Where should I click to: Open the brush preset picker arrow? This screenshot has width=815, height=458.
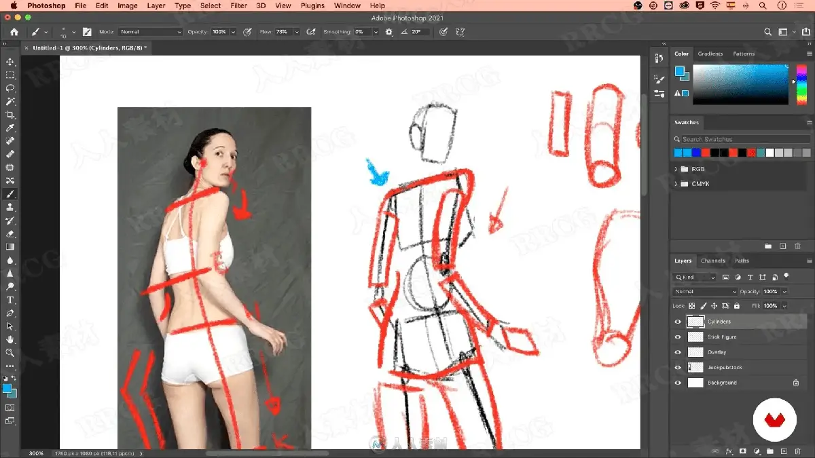(x=73, y=32)
